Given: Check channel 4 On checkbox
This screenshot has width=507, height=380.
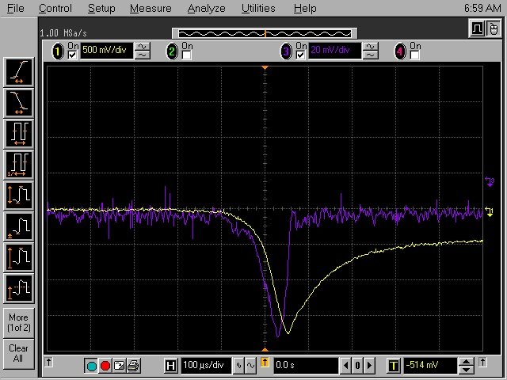Looking at the screenshot, I should 414,55.
